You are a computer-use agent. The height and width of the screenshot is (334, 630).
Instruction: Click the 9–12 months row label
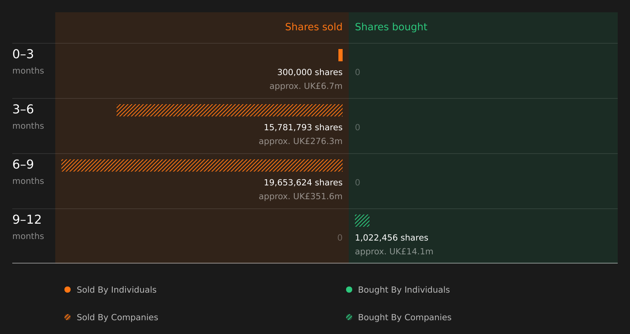coord(28,227)
